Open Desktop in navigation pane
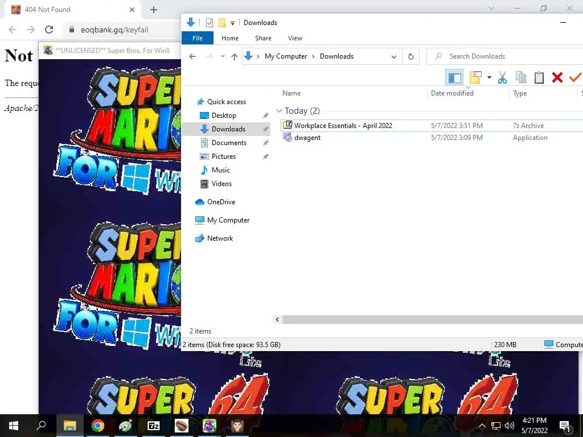Viewport: 583px width, 437px height. pos(224,115)
